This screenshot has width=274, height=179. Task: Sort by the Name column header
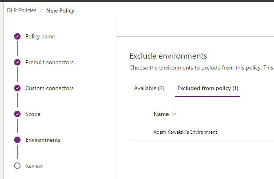(x=161, y=114)
